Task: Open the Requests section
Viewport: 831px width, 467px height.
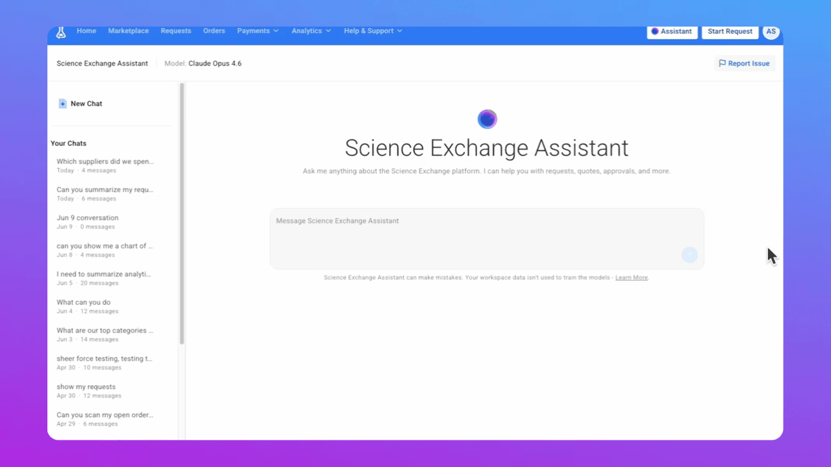Action: (x=176, y=30)
